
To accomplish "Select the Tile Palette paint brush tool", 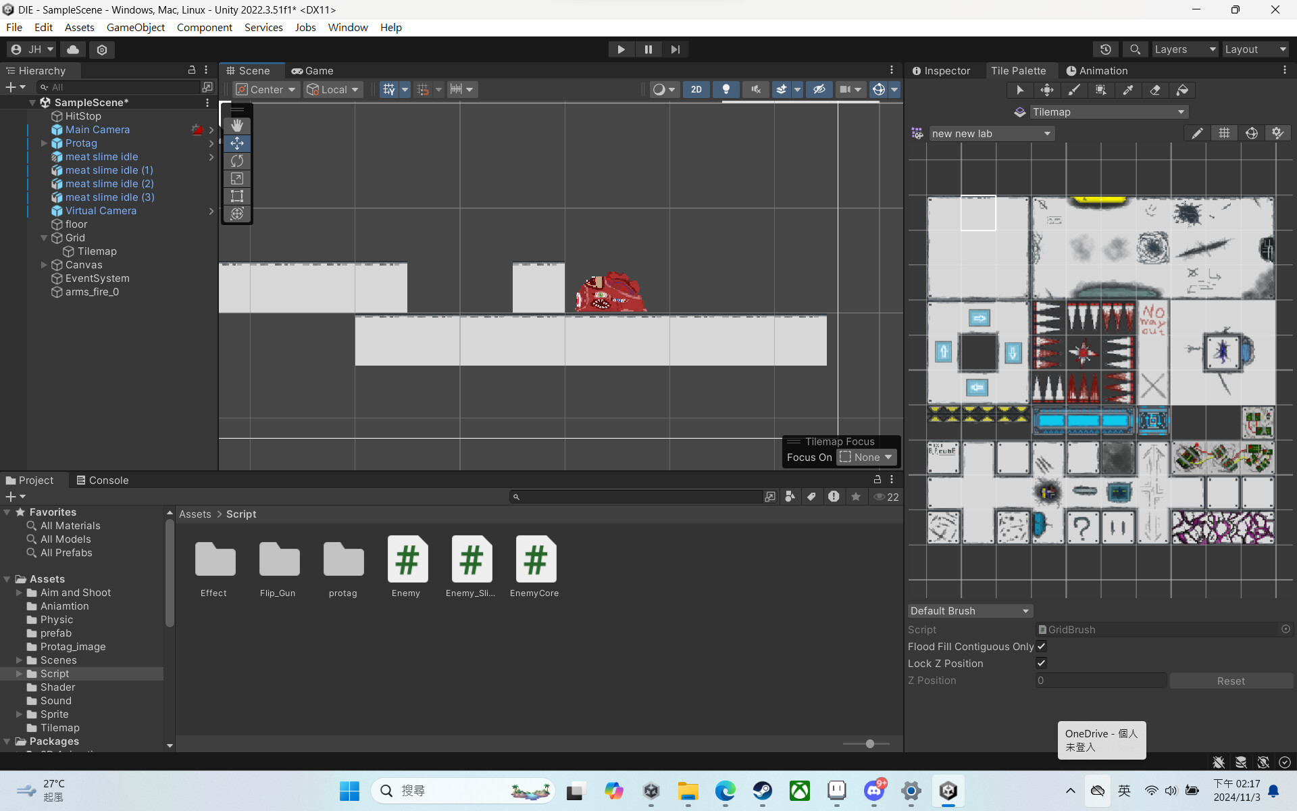I will tap(1074, 90).
